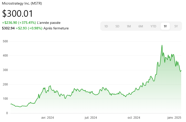Select the YTD range tab
This screenshot has width=186, height=122.
(x=153, y=26)
